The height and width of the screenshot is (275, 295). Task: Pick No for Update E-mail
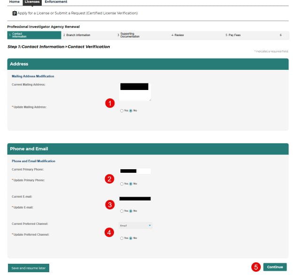pyautogui.click(x=131, y=211)
